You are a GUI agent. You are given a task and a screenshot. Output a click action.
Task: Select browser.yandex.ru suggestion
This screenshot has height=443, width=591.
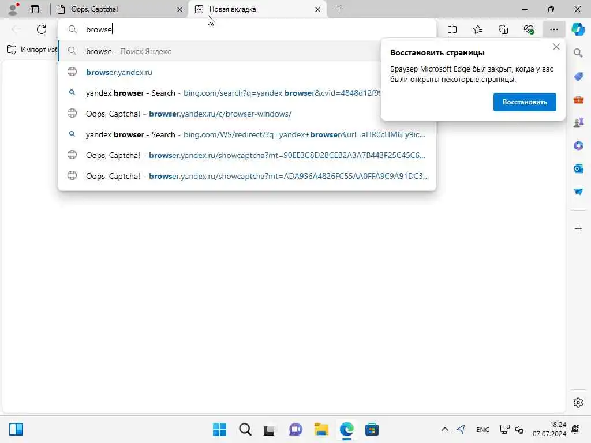pos(219,72)
